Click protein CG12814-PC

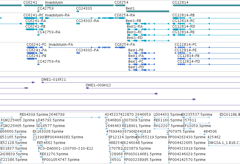186,45
